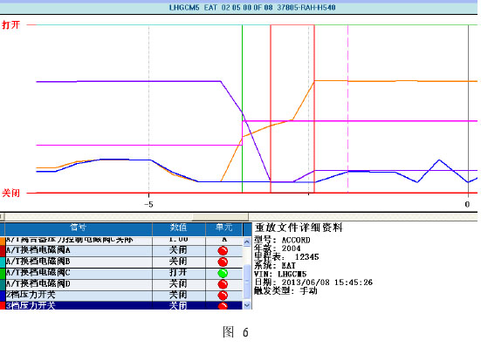Click the 打开 value of A/T换档电磁阀C
Screen dimensions: 481x347
[x=178, y=273]
